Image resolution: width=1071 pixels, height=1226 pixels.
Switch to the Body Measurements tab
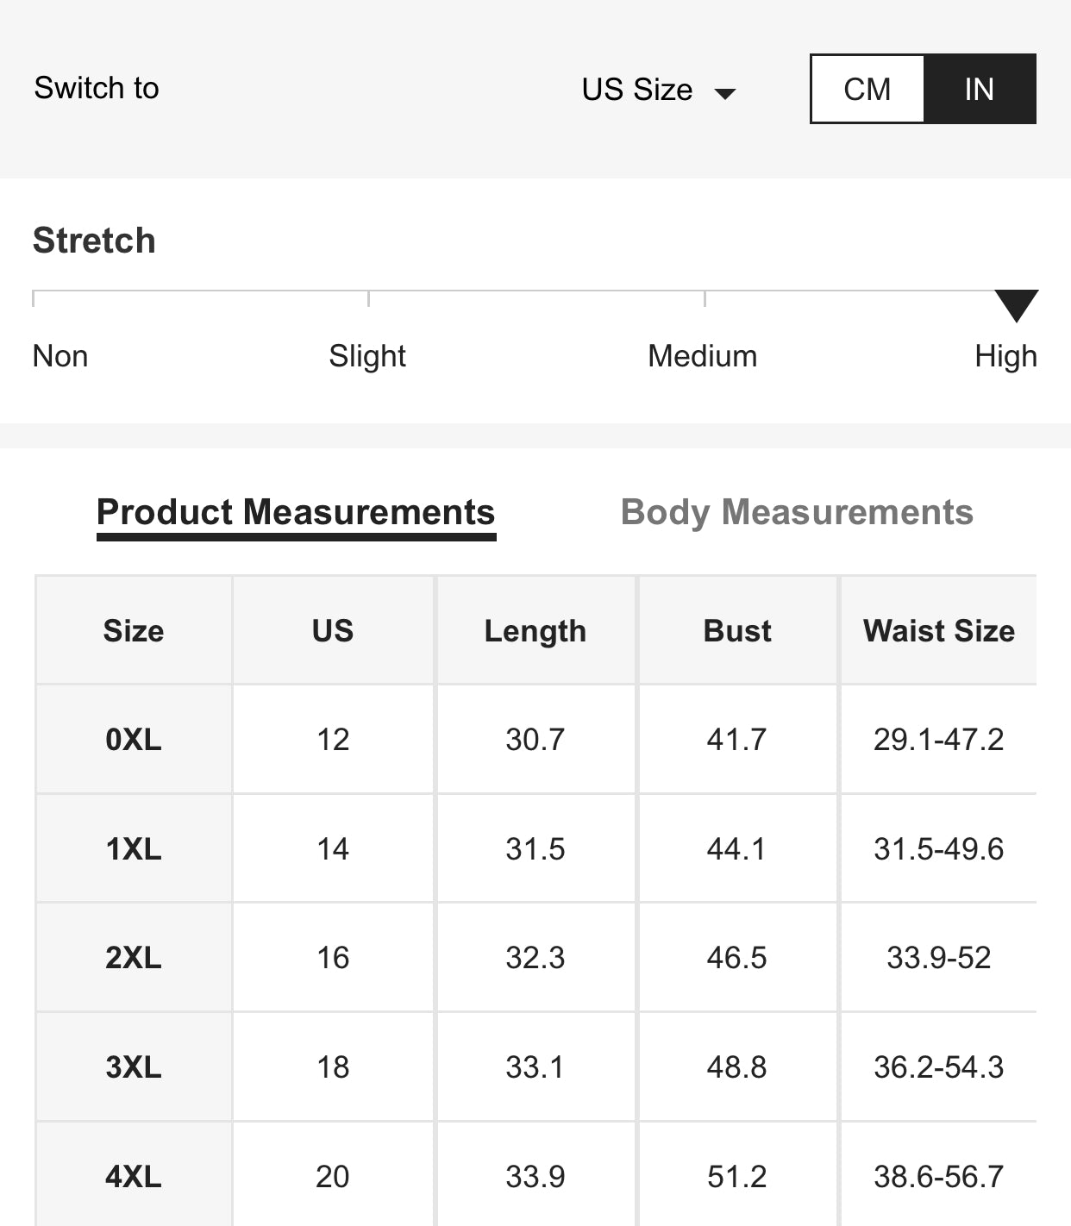click(799, 512)
